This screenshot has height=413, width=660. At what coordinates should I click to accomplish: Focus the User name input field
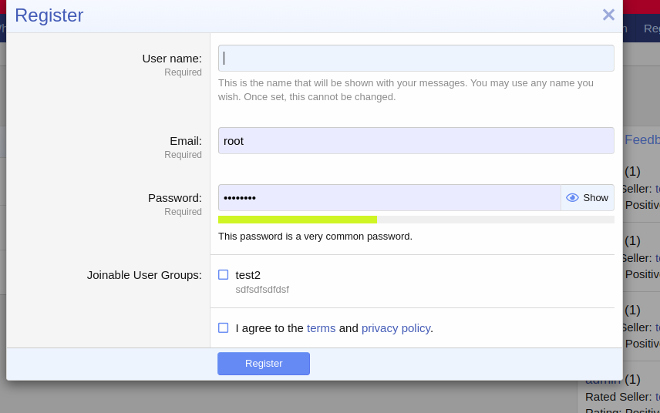[x=416, y=59]
